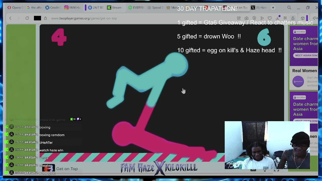
Task: Click the "cHeATer" chat message
Action: pyautogui.click(x=46, y=143)
